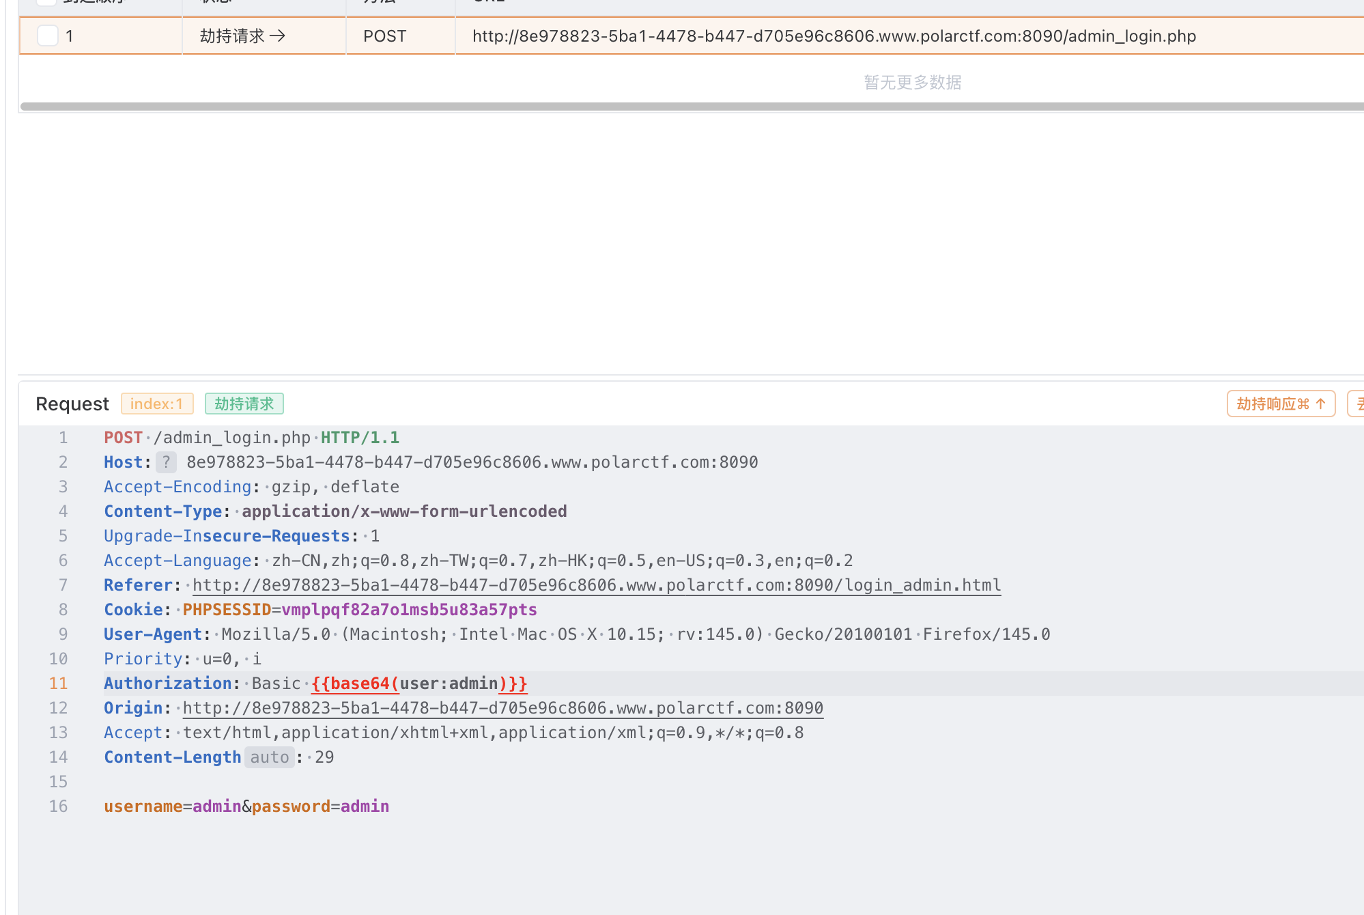
Task: Click the auto badge next to Content-Length
Action: click(x=269, y=757)
